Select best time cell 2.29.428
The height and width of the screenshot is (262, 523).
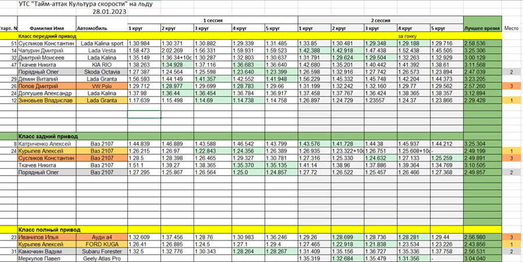pyautogui.click(x=482, y=100)
